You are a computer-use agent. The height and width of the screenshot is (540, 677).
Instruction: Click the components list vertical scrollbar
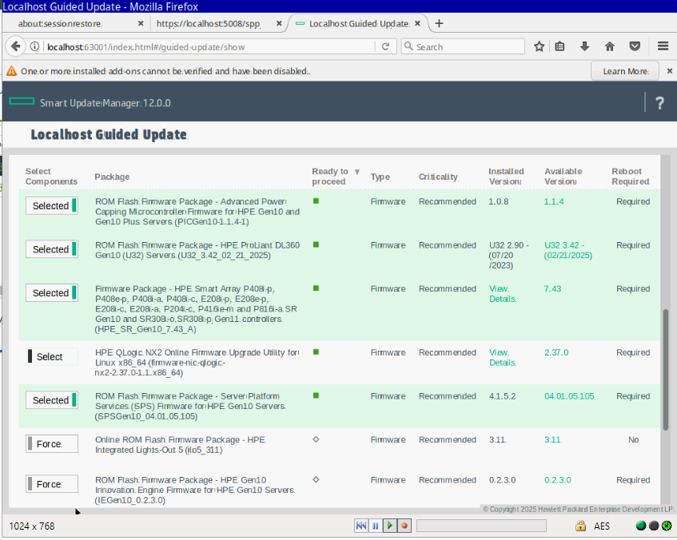tap(665, 369)
